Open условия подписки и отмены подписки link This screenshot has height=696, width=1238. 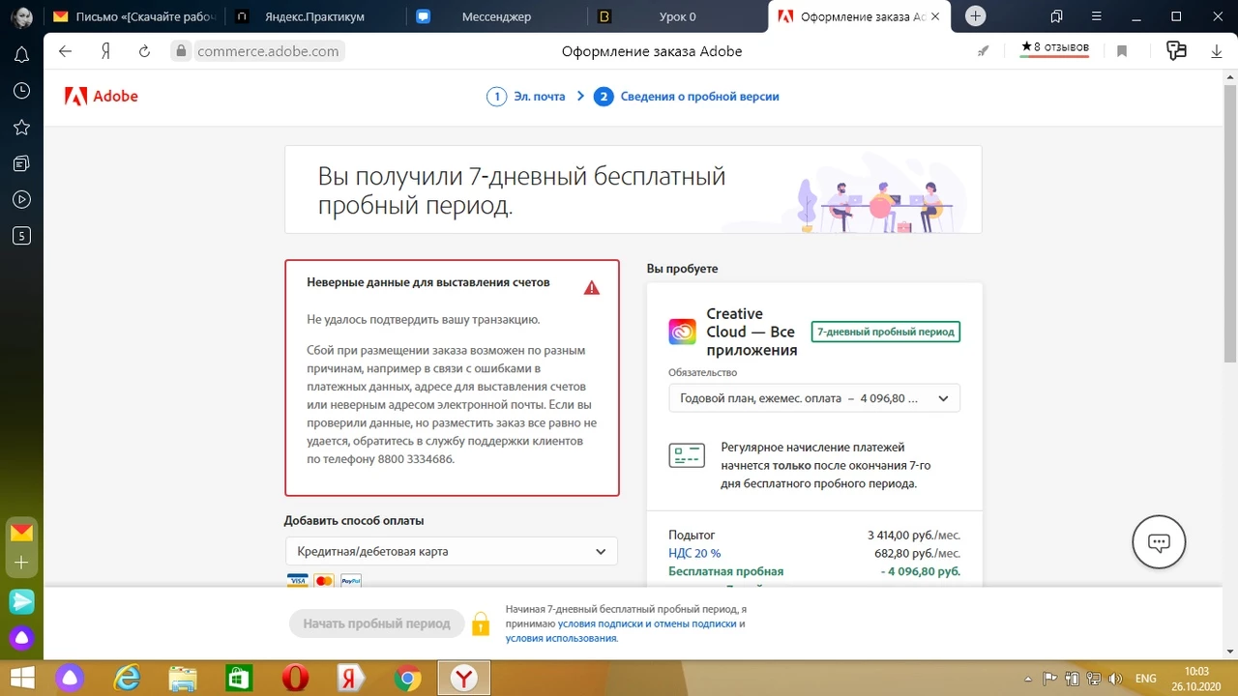[x=647, y=624]
